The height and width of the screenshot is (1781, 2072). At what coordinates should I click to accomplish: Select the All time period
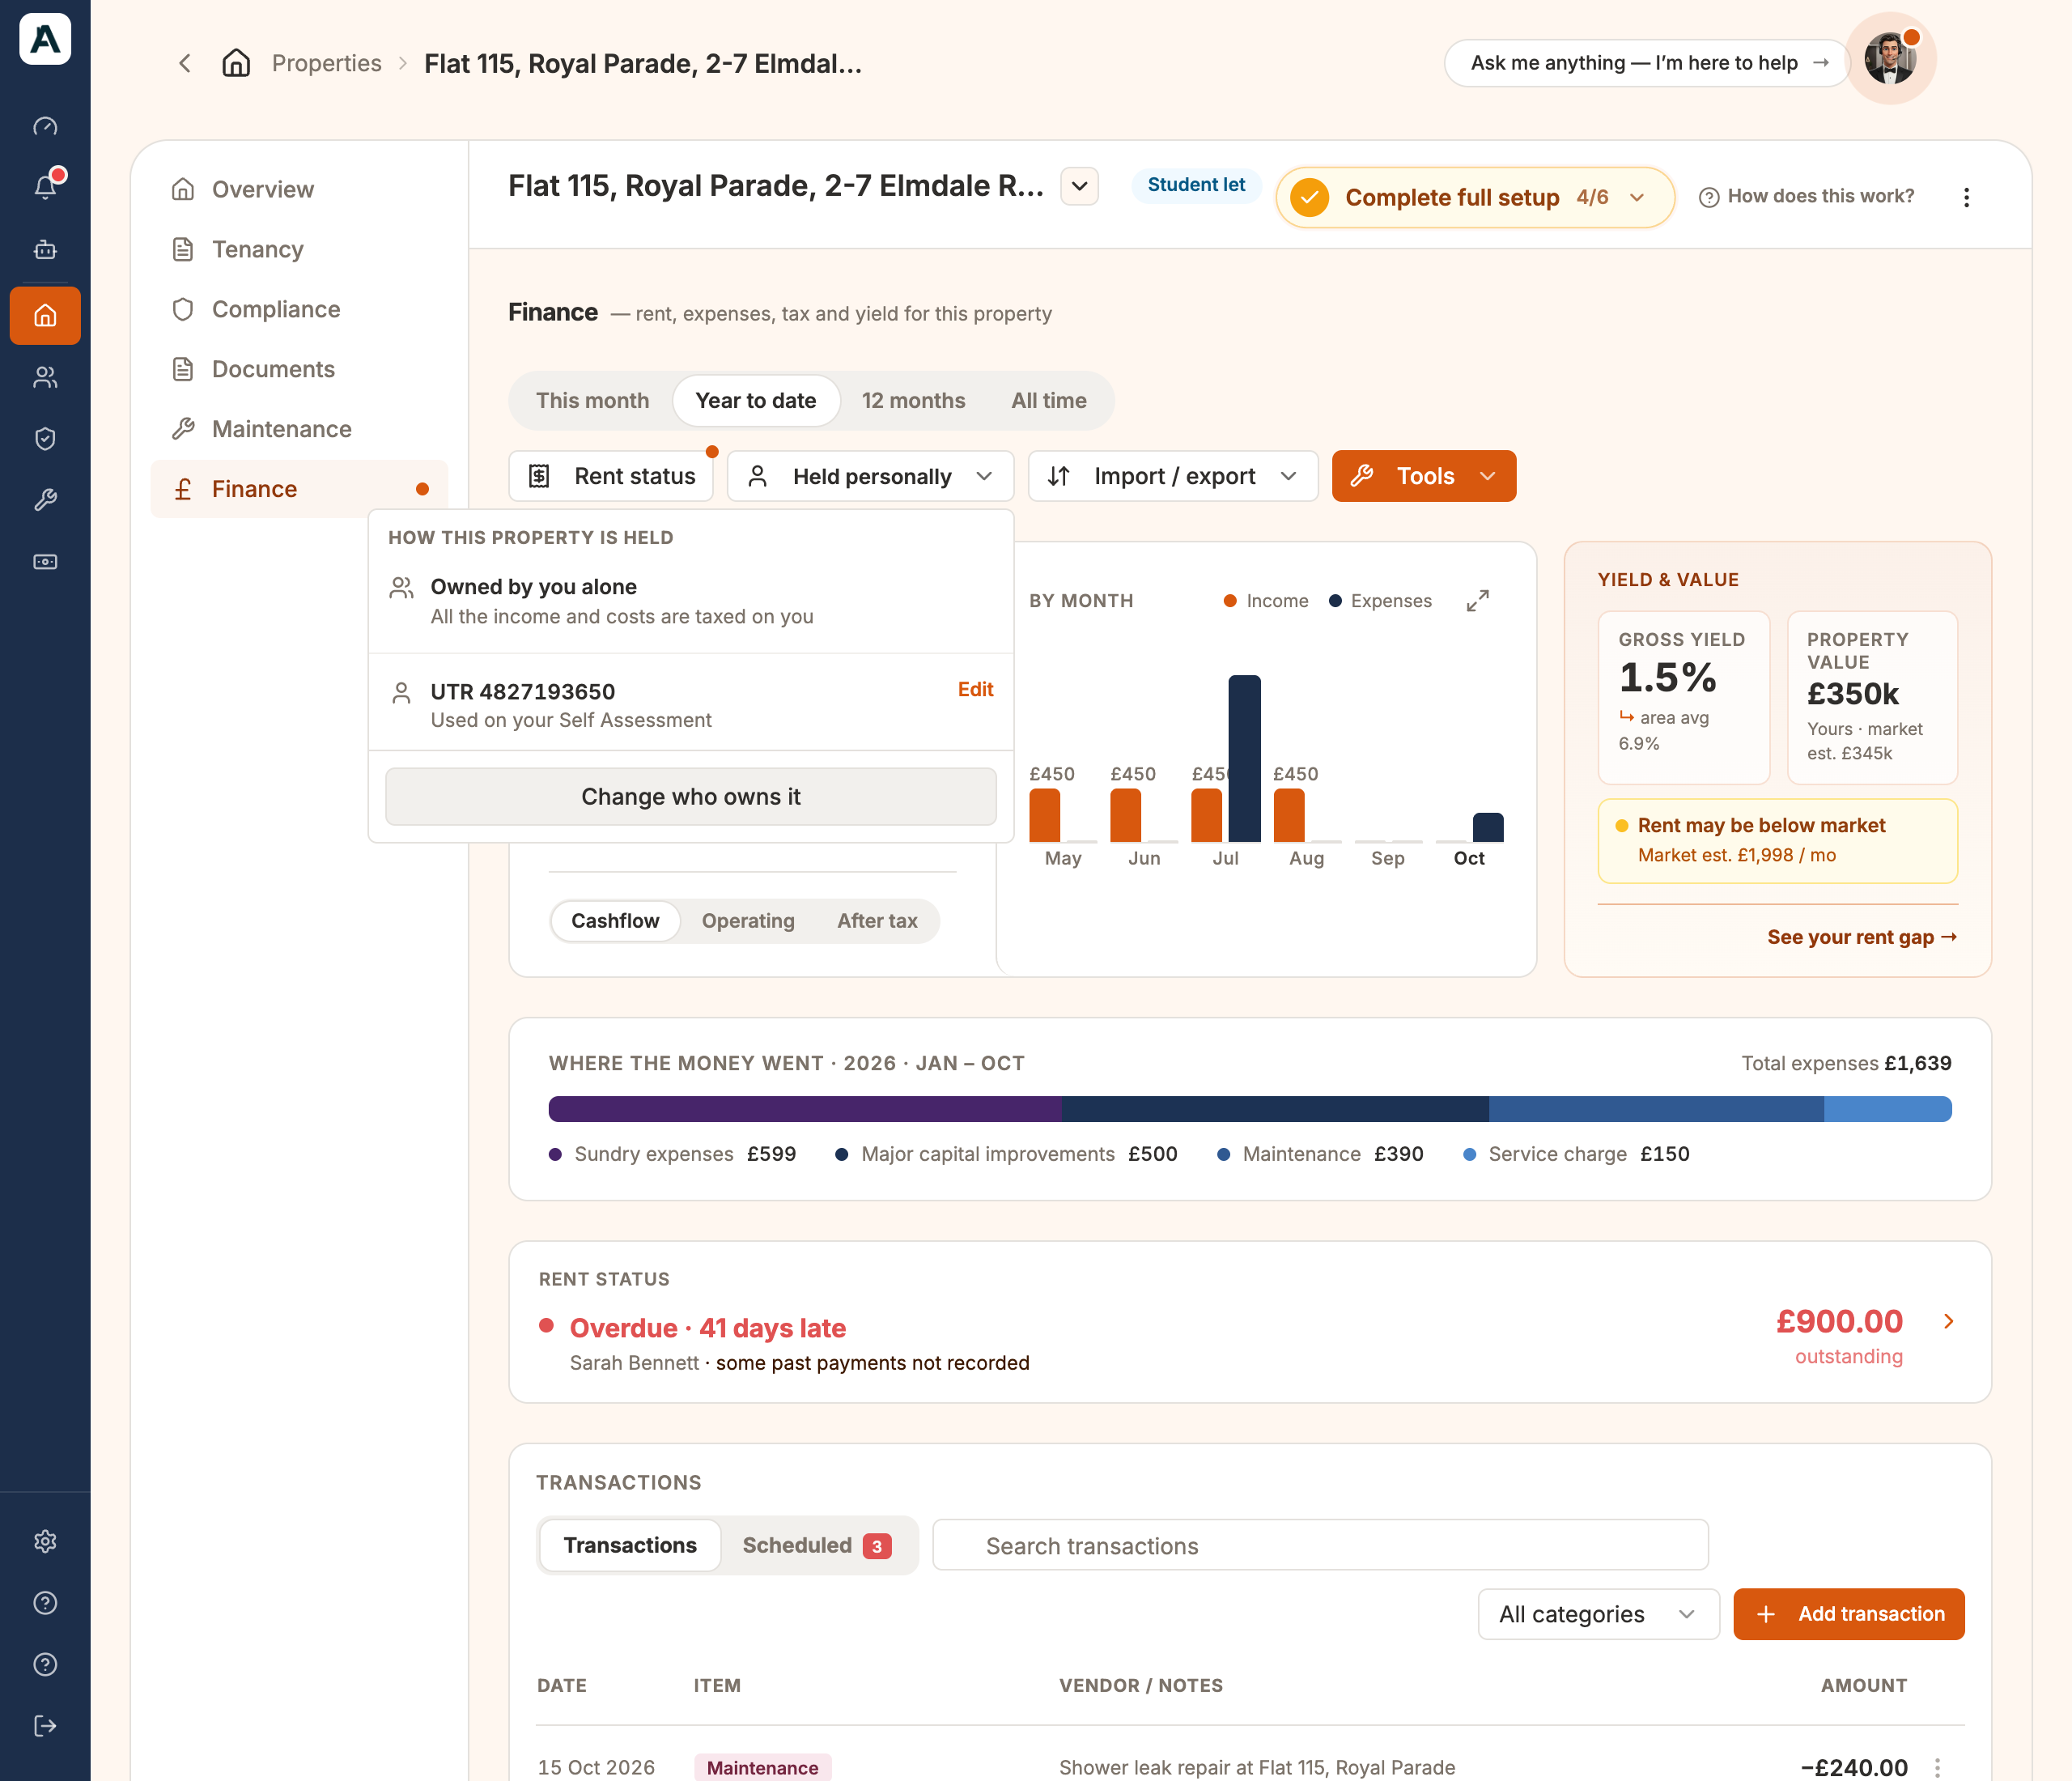(x=1048, y=400)
